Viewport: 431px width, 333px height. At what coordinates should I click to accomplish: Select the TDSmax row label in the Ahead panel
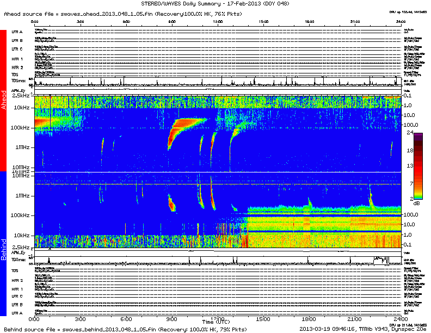point(19,82)
